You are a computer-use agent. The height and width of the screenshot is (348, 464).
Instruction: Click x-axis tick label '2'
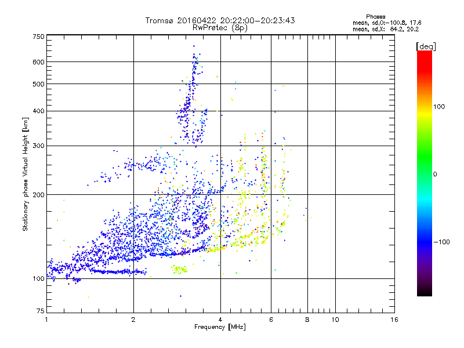point(133,320)
